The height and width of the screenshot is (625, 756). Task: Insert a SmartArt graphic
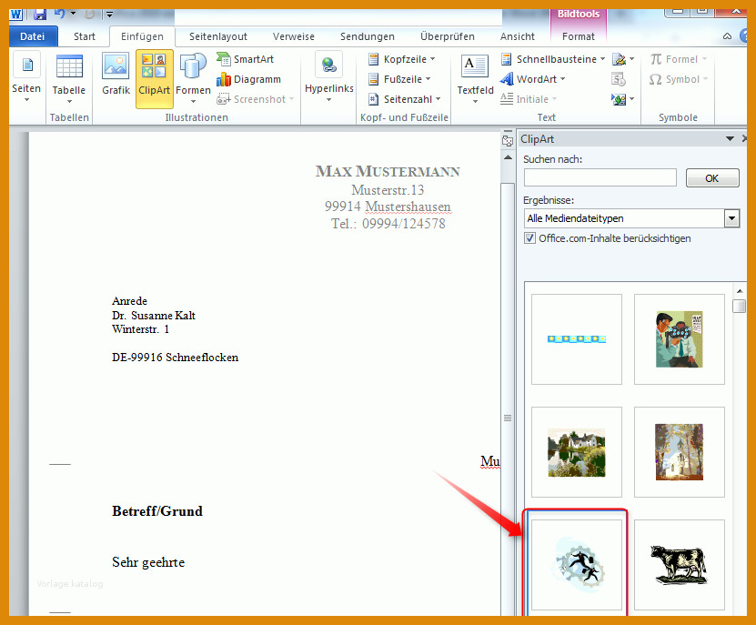tap(246, 59)
